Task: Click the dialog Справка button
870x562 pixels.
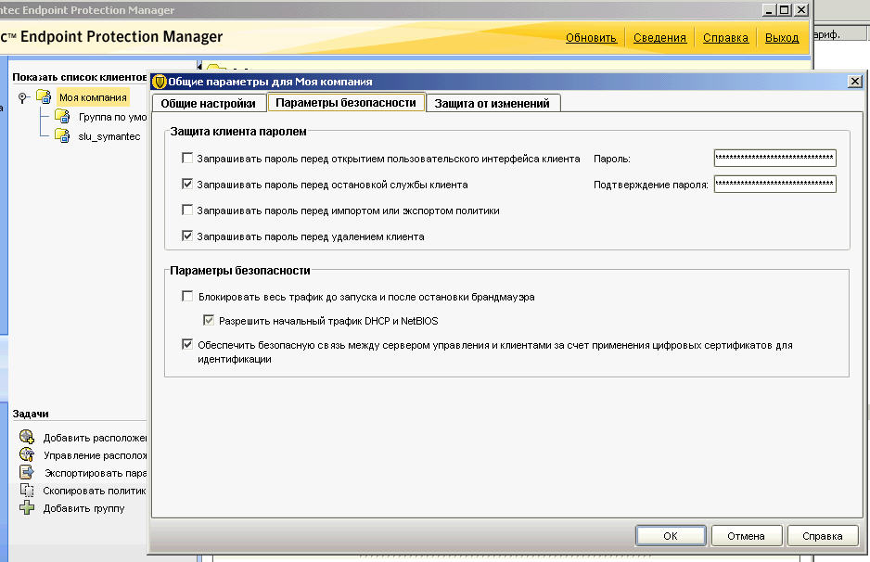Action: click(x=823, y=536)
